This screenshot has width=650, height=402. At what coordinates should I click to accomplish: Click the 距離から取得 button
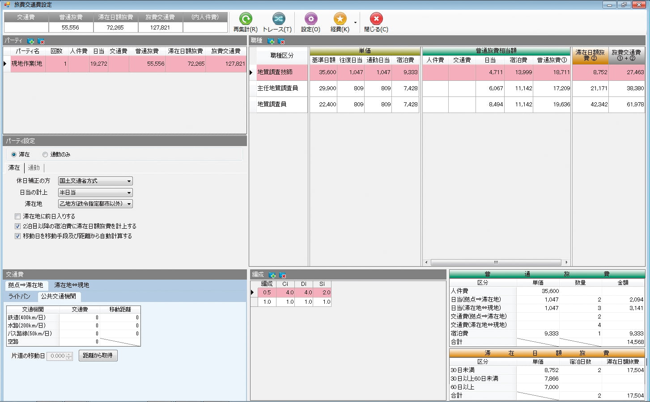pyautogui.click(x=98, y=356)
